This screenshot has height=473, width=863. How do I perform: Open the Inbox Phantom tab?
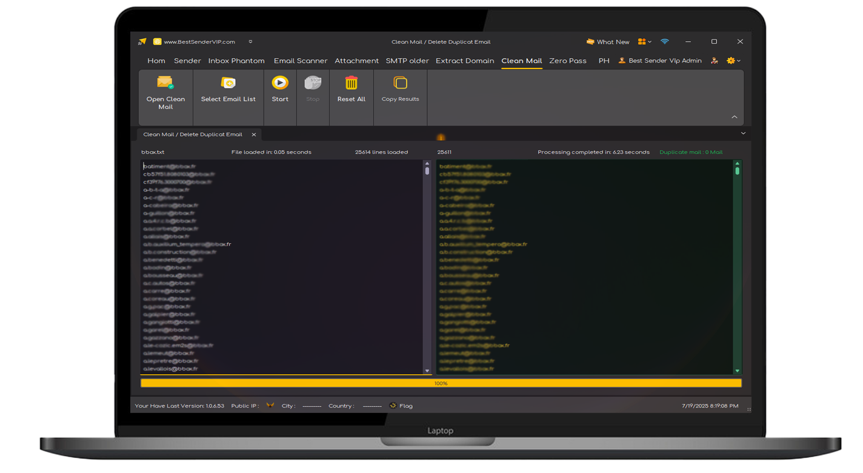(x=236, y=61)
